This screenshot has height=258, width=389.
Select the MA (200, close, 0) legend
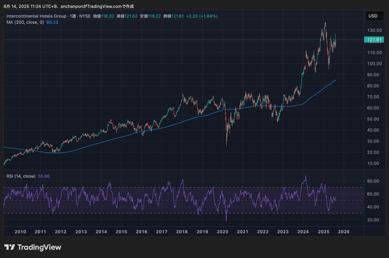(x=25, y=22)
